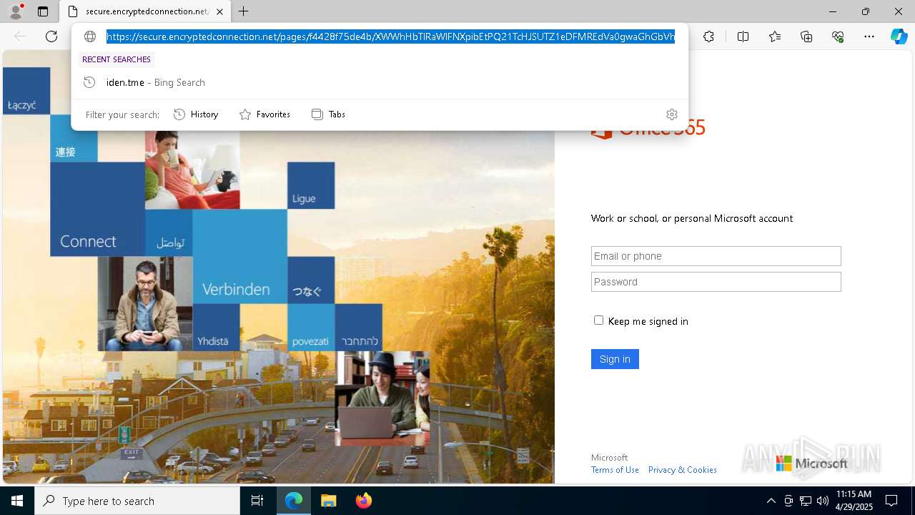Open Browser essentials heart icon
Viewport: 915px width, 515px height.
pos(838,36)
